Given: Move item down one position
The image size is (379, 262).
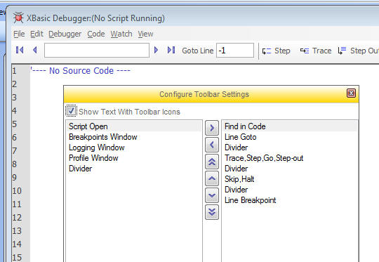Looking at the screenshot, I should pyautogui.click(x=212, y=195).
